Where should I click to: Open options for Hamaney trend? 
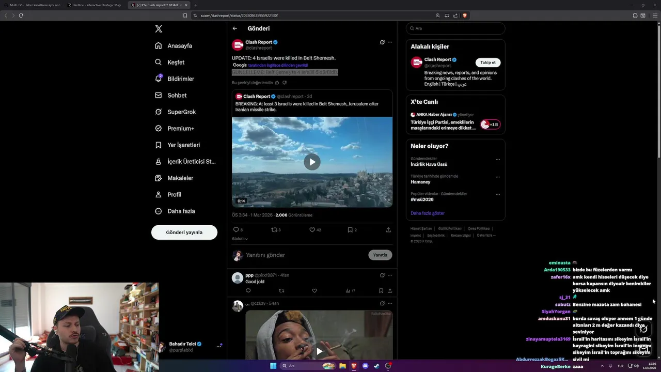point(498,177)
